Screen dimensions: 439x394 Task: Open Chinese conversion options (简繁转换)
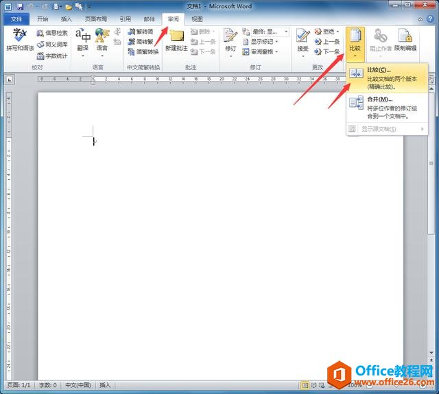tap(143, 52)
